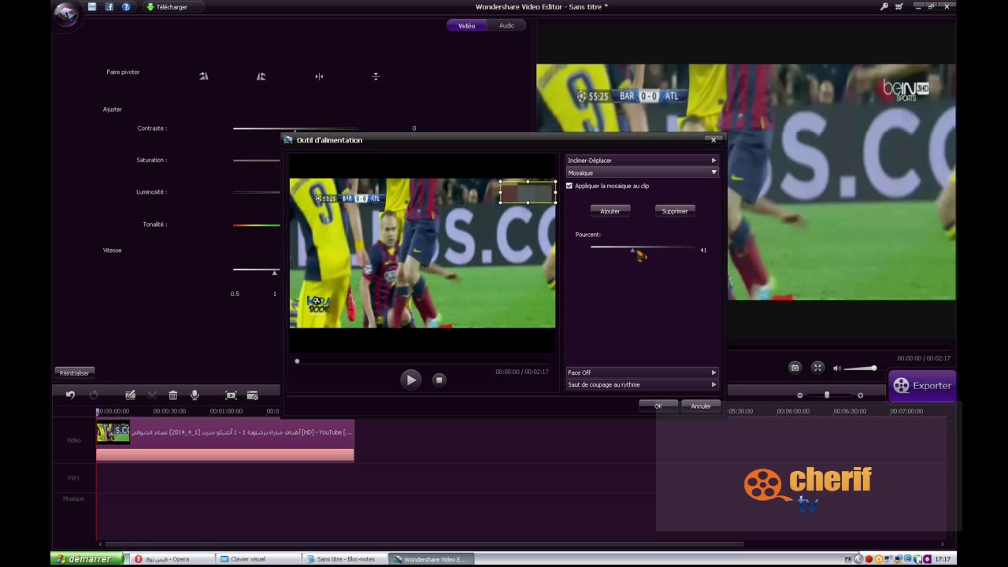Switch to Sans titre - Bloc-notes taskbar item

[x=346, y=559]
